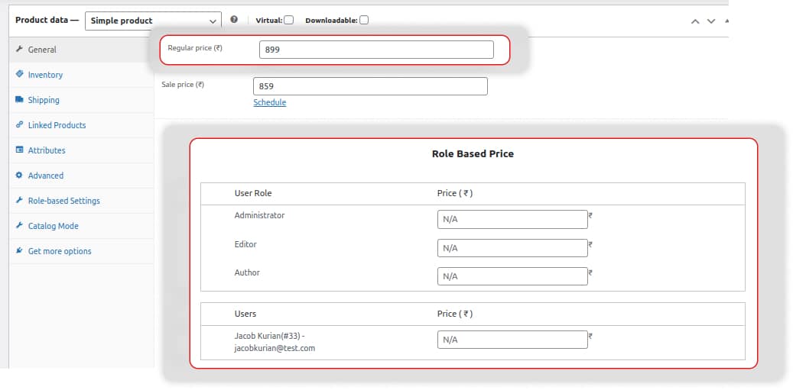Image resolution: width=793 pixels, height=390 pixels.
Task: Tick the Downloadable checkbox
Action: point(364,20)
